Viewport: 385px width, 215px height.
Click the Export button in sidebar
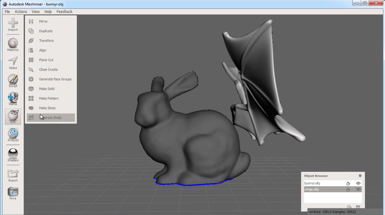pyautogui.click(x=13, y=175)
